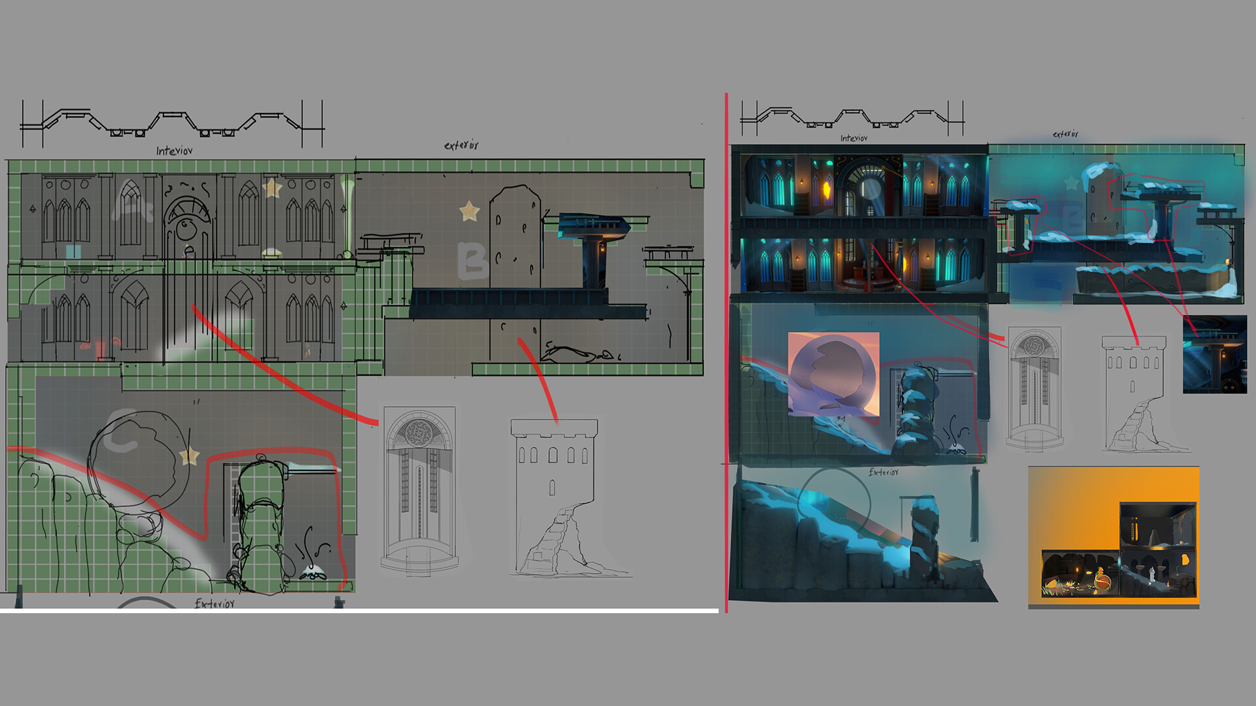Click the Interior label above greybox sketch
The width and height of the screenshot is (1256, 706).
point(174,151)
